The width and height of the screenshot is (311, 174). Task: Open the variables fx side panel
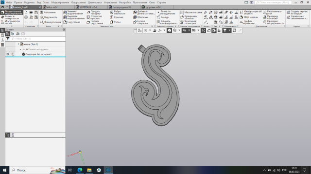[x=2, y=40]
